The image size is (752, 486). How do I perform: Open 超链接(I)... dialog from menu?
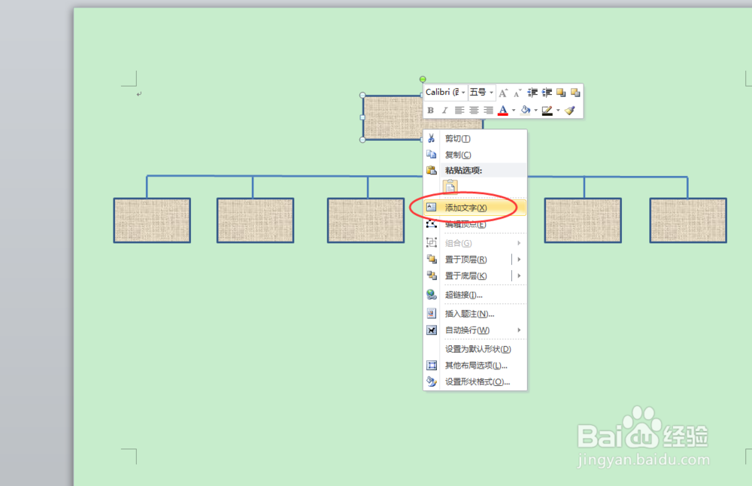point(475,295)
